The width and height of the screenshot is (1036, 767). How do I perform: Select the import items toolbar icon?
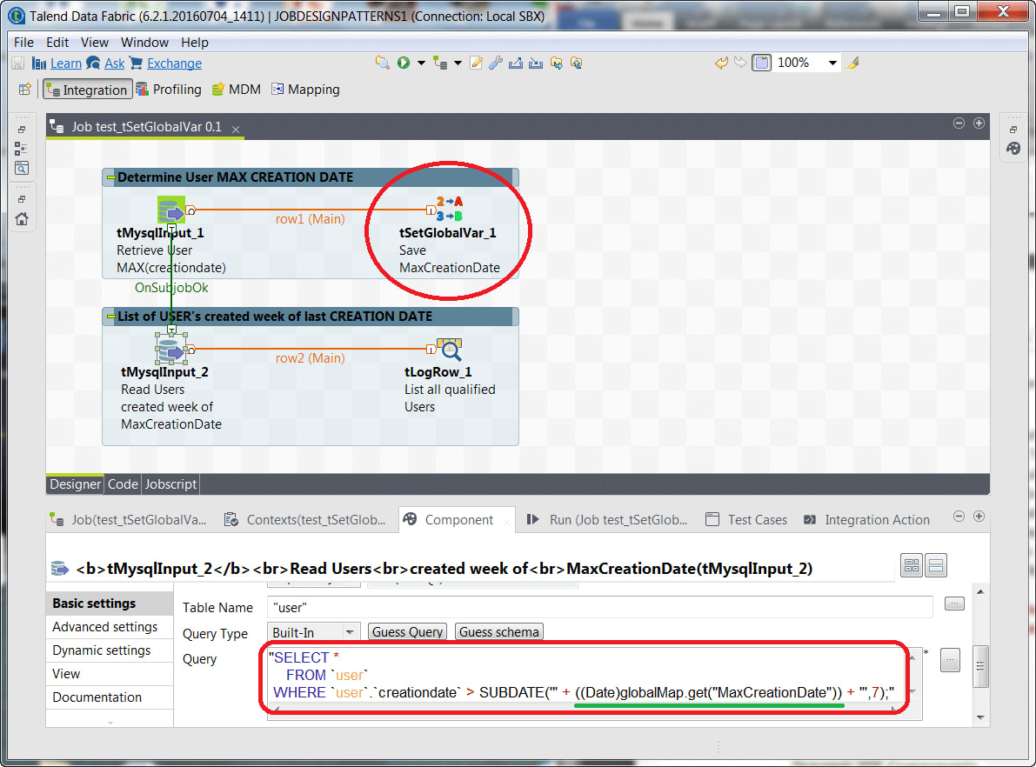(536, 63)
